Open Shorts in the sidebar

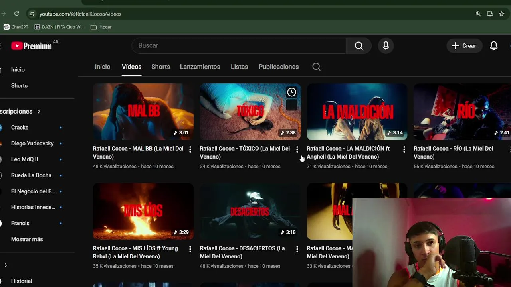(x=19, y=86)
